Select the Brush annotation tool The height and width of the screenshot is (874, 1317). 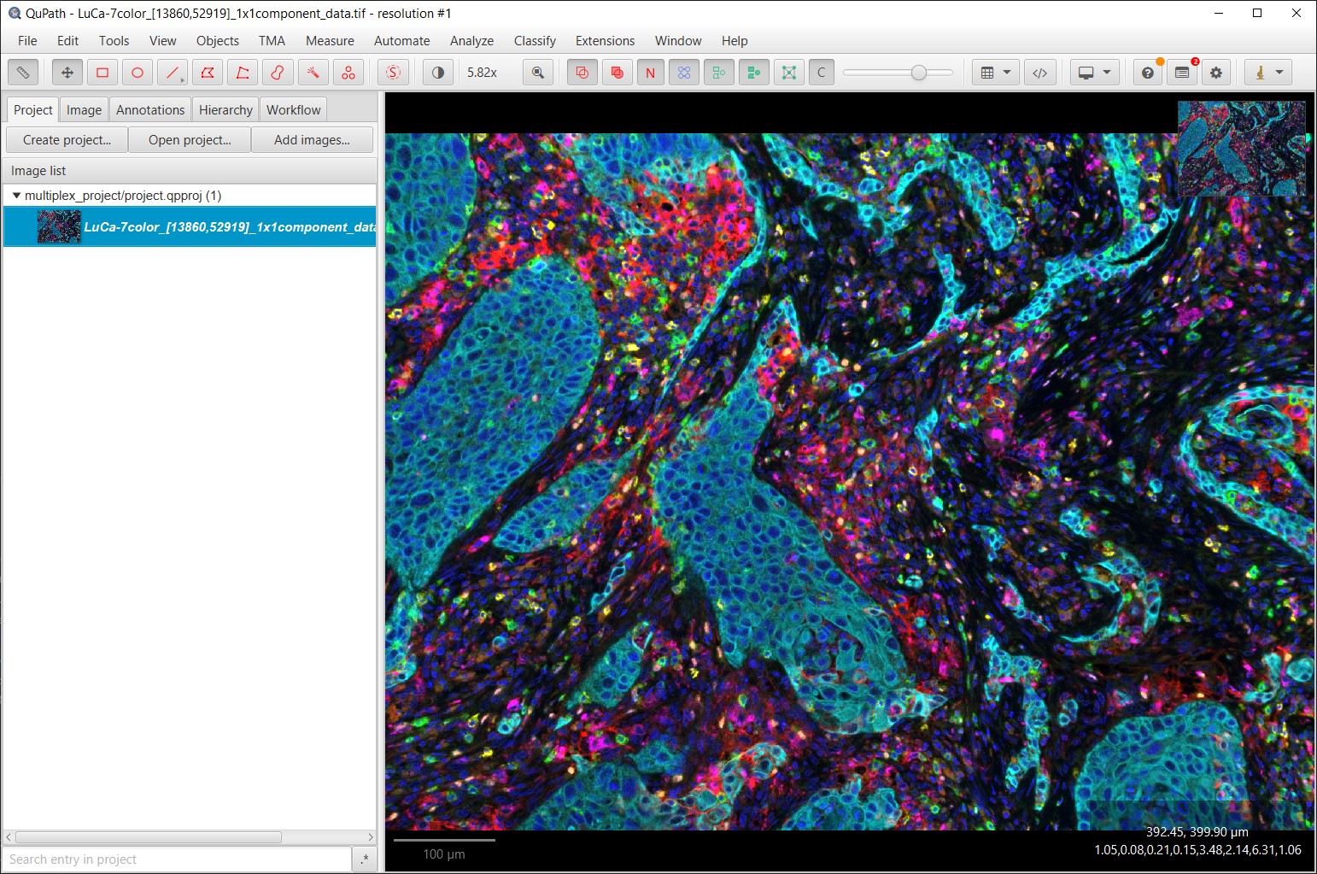[278, 73]
